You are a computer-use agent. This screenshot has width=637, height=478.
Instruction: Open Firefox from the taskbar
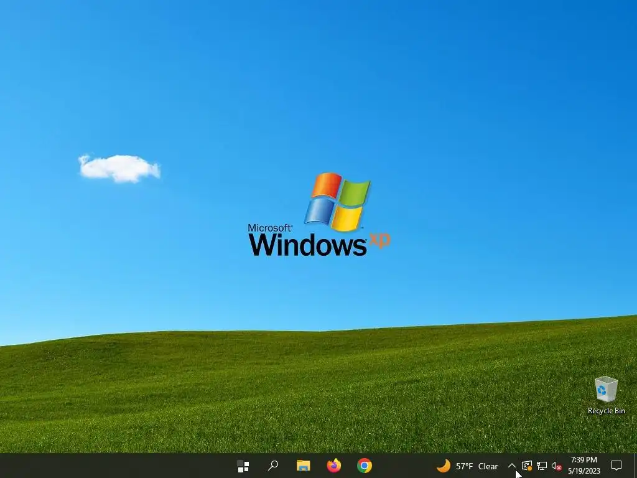tap(334, 466)
